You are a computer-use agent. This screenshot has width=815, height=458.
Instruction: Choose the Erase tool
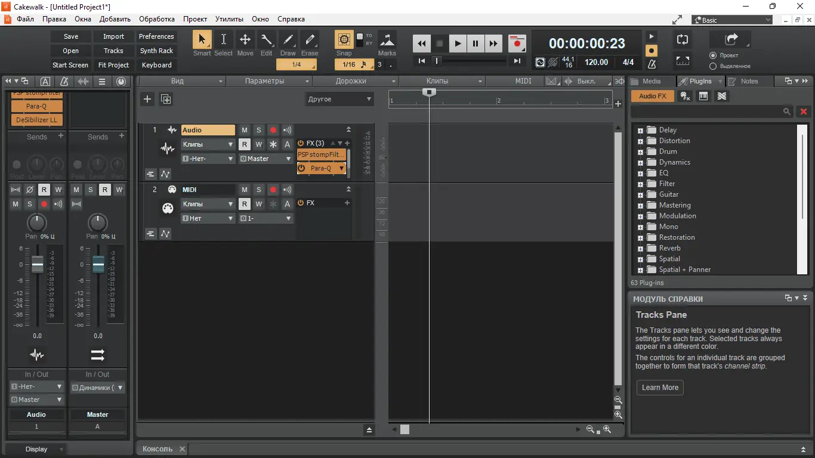[309, 40]
